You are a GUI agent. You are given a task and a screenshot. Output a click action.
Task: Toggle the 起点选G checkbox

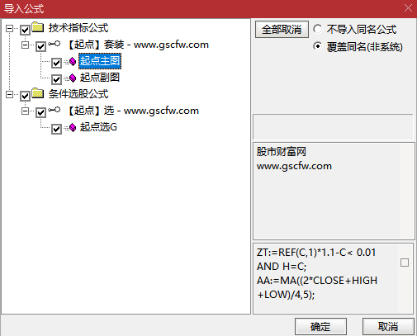point(56,129)
